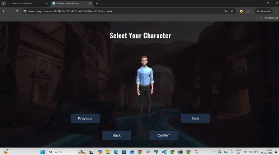Open Microsoft Edge from taskbar
The image size is (279, 155).
pyautogui.click(x=116, y=152)
